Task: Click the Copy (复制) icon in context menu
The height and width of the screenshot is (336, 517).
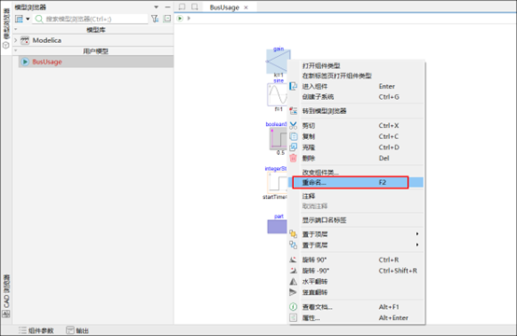Action: 293,136
